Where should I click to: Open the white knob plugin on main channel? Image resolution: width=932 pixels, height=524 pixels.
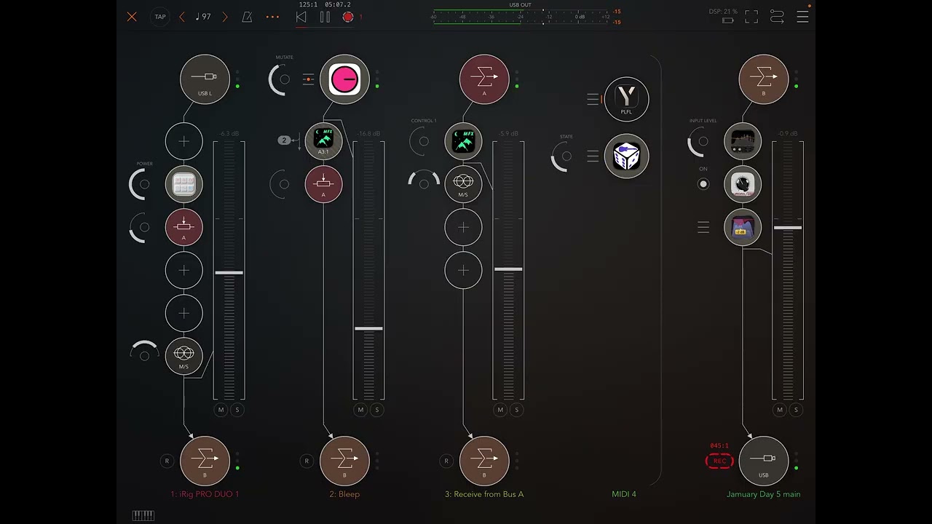click(x=743, y=184)
